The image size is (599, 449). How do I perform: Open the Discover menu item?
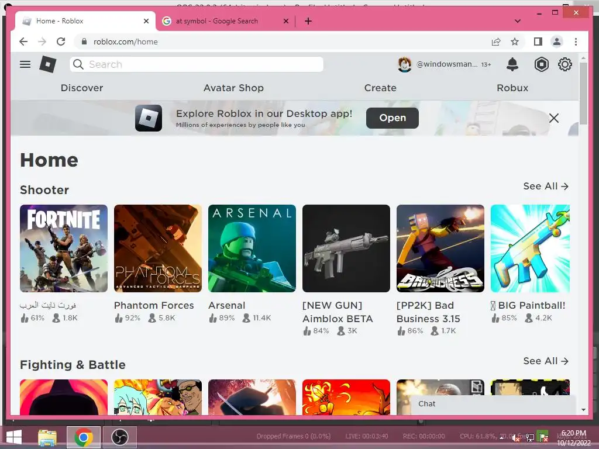click(x=82, y=88)
